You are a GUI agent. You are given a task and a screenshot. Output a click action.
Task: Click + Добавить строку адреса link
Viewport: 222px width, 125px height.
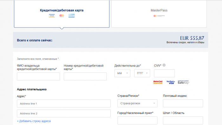(x=34, y=121)
